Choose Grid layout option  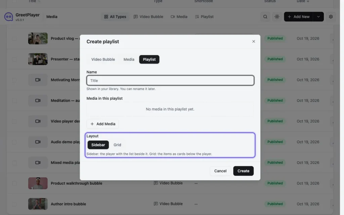click(117, 145)
